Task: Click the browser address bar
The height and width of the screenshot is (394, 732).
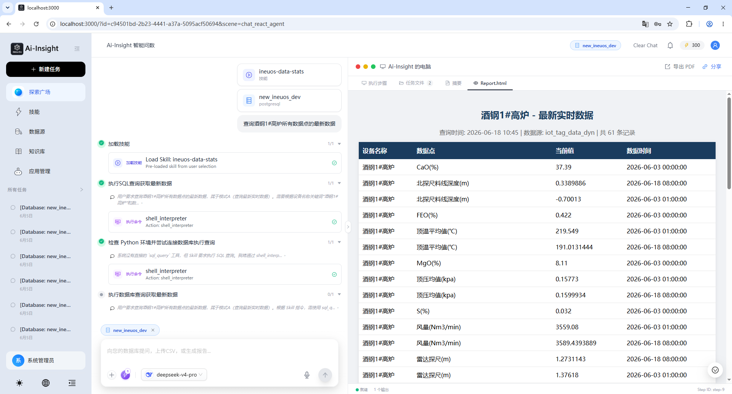Action: pos(343,24)
